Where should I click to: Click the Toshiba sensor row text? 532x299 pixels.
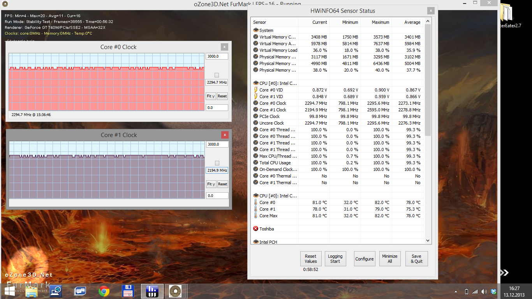(267, 229)
